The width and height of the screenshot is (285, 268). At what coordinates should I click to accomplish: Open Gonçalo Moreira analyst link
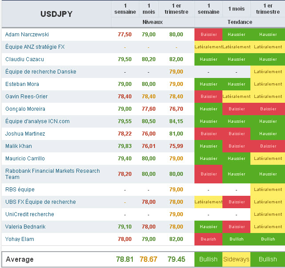click(25, 109)
